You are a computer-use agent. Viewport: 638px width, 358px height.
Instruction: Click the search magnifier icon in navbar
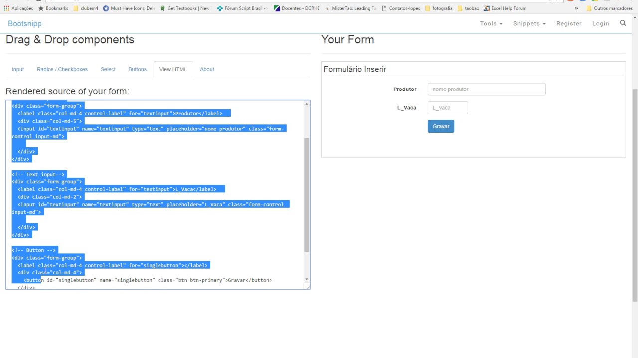pyautogui.click(x=623, y=23)
